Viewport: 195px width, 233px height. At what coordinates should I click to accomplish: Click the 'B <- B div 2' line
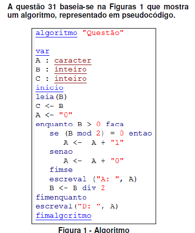[x=77, y=188]
